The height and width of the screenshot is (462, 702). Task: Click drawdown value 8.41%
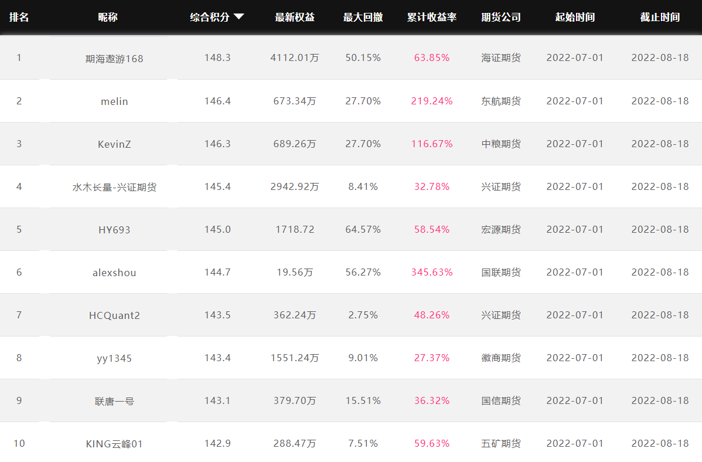(363, 186)
